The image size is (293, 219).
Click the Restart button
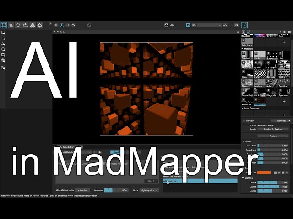(x=273, y=136)
